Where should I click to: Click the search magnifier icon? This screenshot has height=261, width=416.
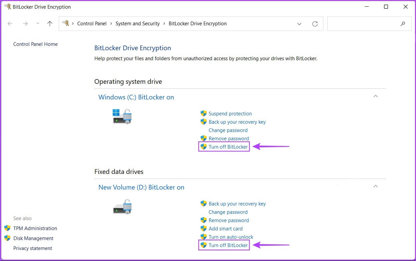(x=403, y=24)
